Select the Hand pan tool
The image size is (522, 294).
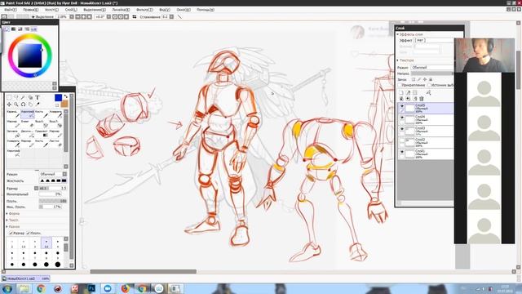[x=30, y=105]
